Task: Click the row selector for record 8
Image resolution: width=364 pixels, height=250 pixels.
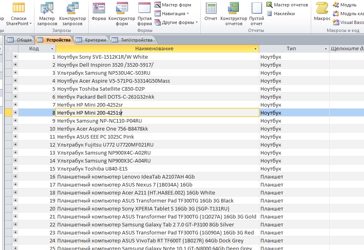Action: [x=8, y=113]
